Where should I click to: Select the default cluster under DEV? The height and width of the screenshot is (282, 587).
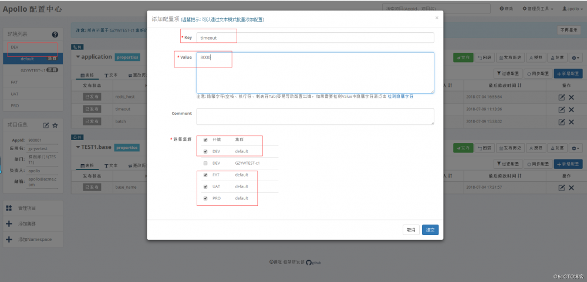tap(33, 59)
